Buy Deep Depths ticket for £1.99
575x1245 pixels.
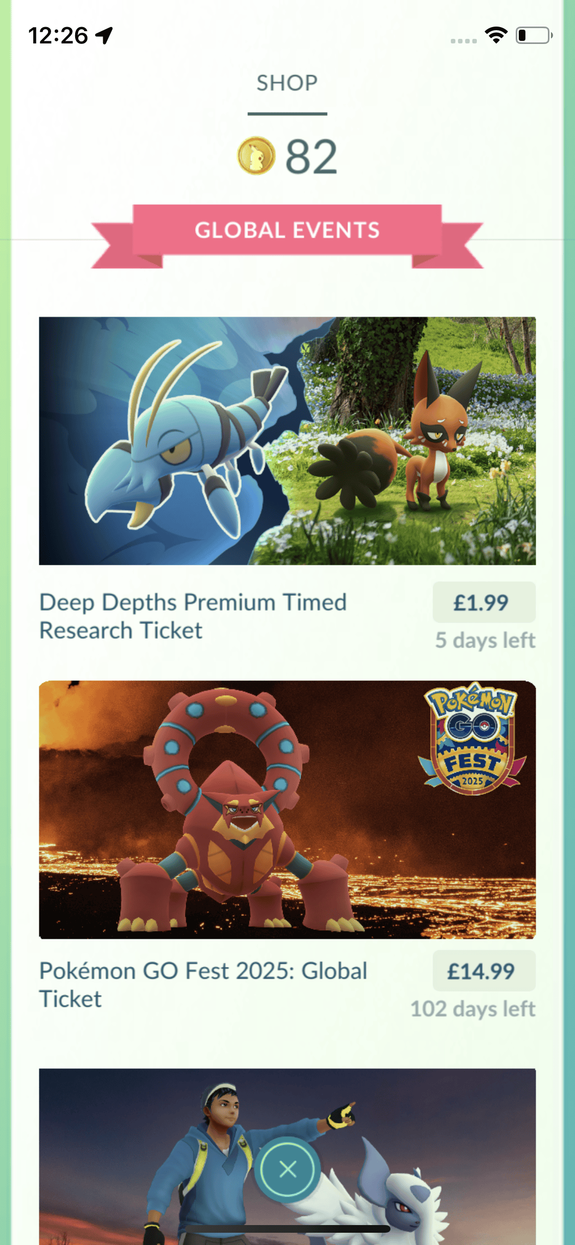coord(484,602)
